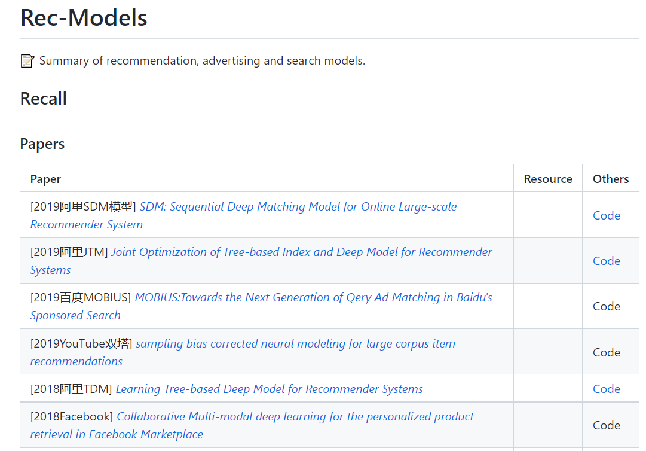Open Learning Tree-based Deep Model paper link
Viewport: 646px width, 451px height.
(269, 389)
